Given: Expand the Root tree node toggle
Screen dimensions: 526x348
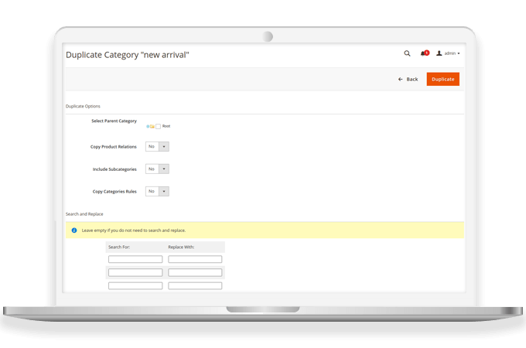Looking at the screenshot, I should click(148, 126).
